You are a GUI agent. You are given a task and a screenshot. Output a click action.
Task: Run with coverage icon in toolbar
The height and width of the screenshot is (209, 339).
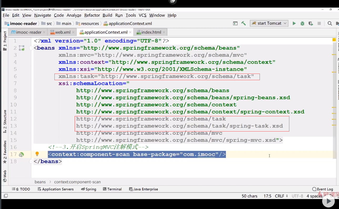pyautogui.click(x=311, y=23)
